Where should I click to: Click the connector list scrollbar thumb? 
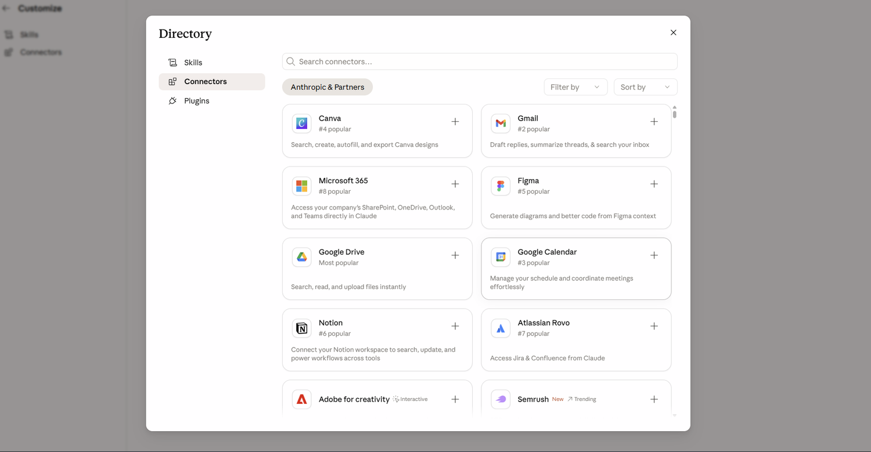[x=674, y=114]
